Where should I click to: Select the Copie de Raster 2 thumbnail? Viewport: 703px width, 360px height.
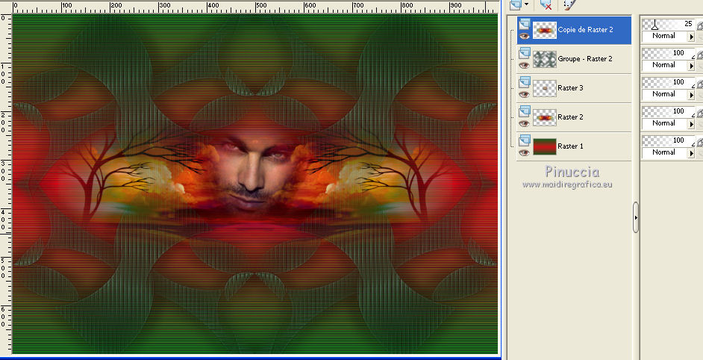(545, 30)
